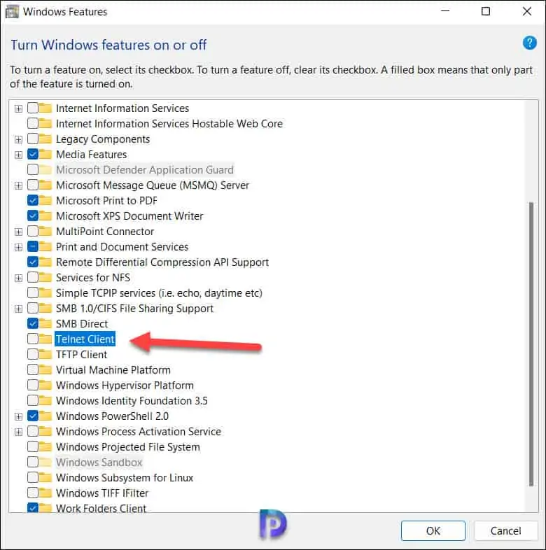Select the TFTP Client label

click(81, 354)
